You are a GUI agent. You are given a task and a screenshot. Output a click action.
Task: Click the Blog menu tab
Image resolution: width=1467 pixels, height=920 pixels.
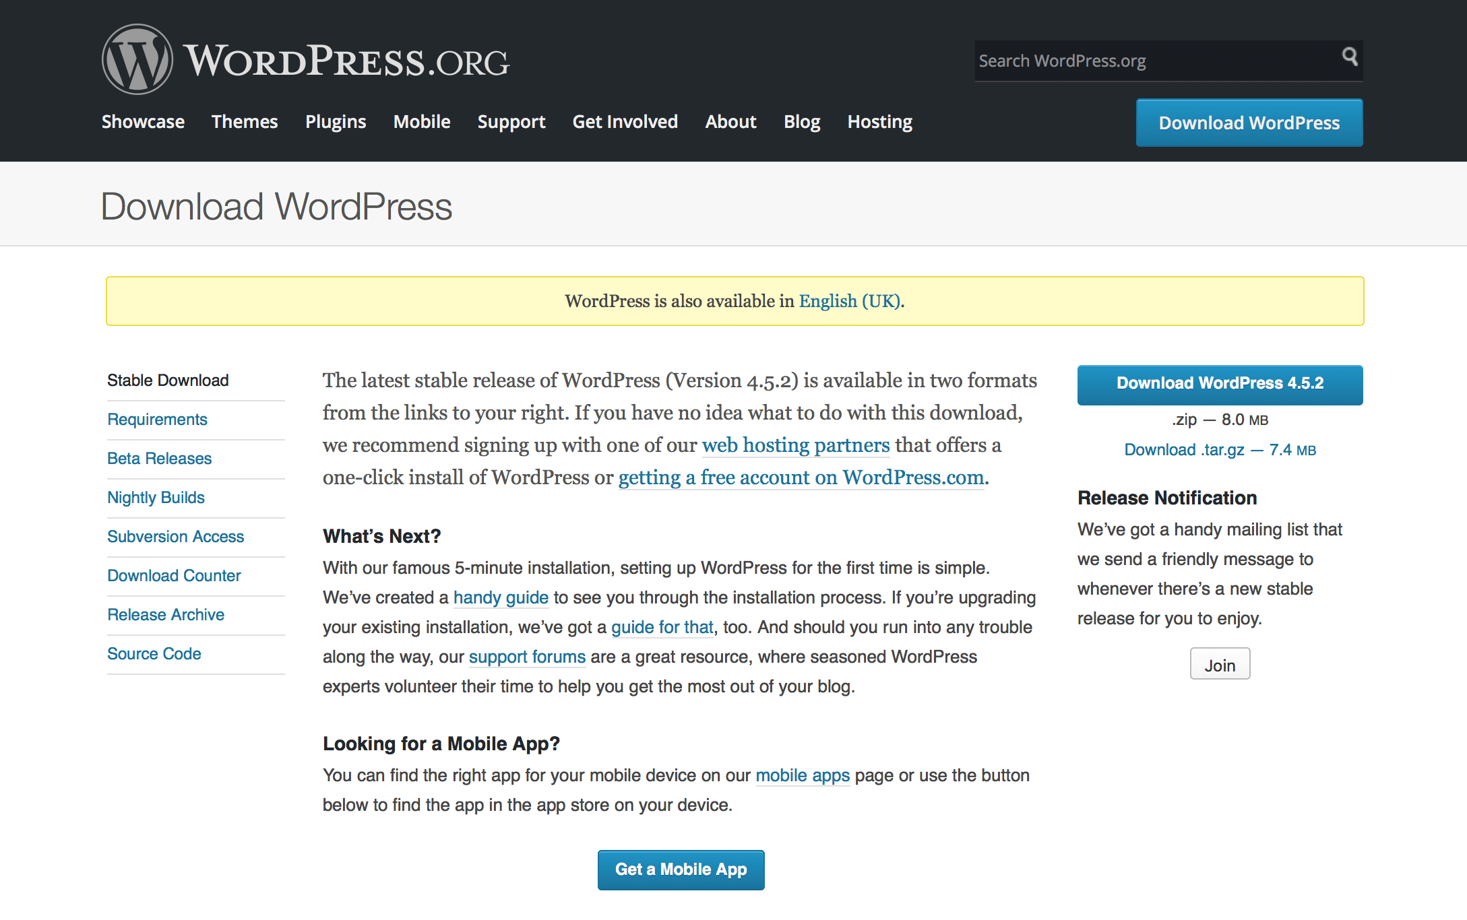803,122
